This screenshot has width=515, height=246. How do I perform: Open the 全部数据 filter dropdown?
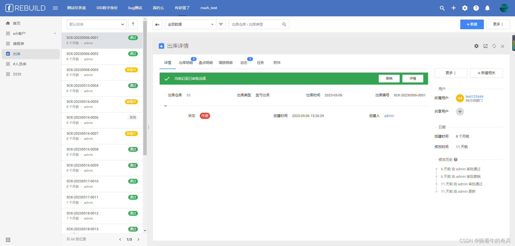[x=190, y=24]
